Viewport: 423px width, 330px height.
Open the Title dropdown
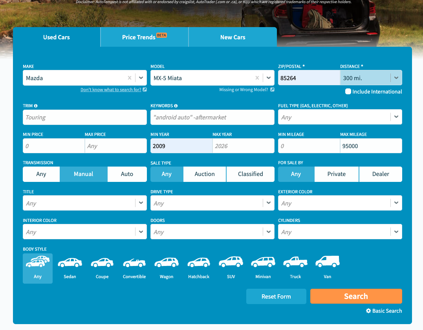click(x=85, y=203)
